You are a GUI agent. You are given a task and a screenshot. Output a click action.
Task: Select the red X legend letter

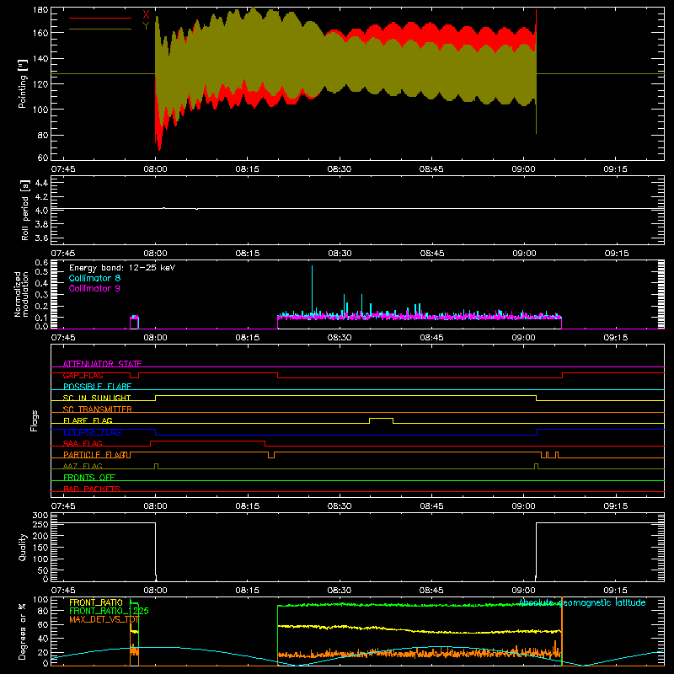146,14
